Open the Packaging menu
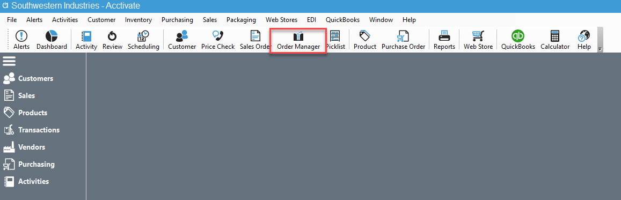The image size is (621, 200). [241, 20]
